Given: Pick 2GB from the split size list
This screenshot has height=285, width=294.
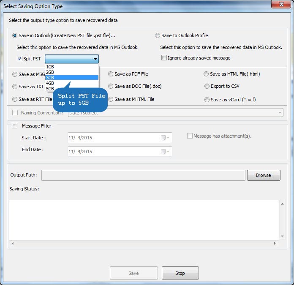Looking at the screenshot, I should pos(50,72).
